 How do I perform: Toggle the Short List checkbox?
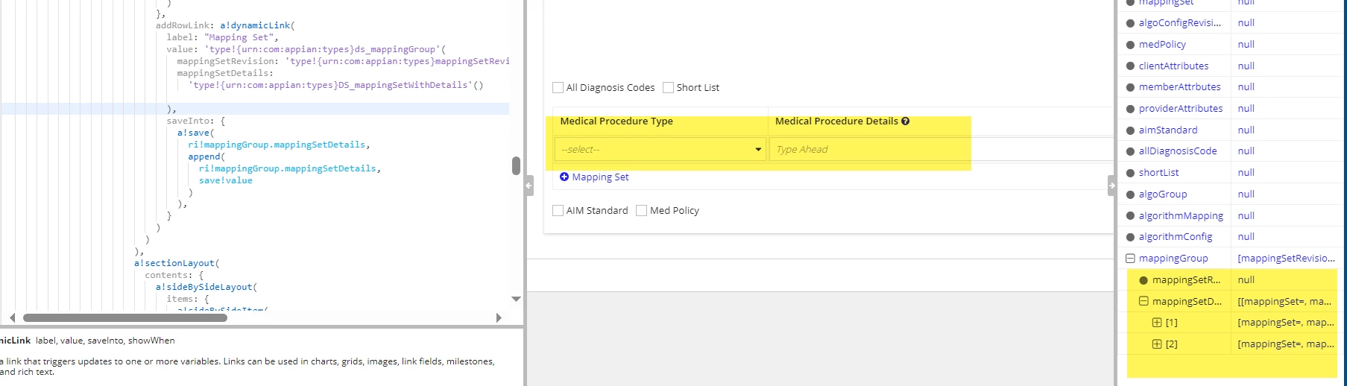[668, 88]
